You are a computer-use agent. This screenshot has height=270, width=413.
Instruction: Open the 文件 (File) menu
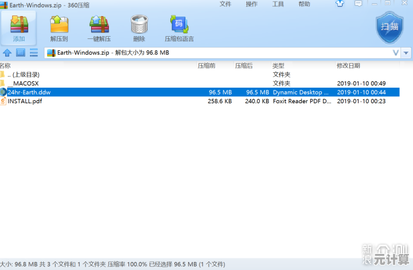pyautogui.click(x=225, y=4)
